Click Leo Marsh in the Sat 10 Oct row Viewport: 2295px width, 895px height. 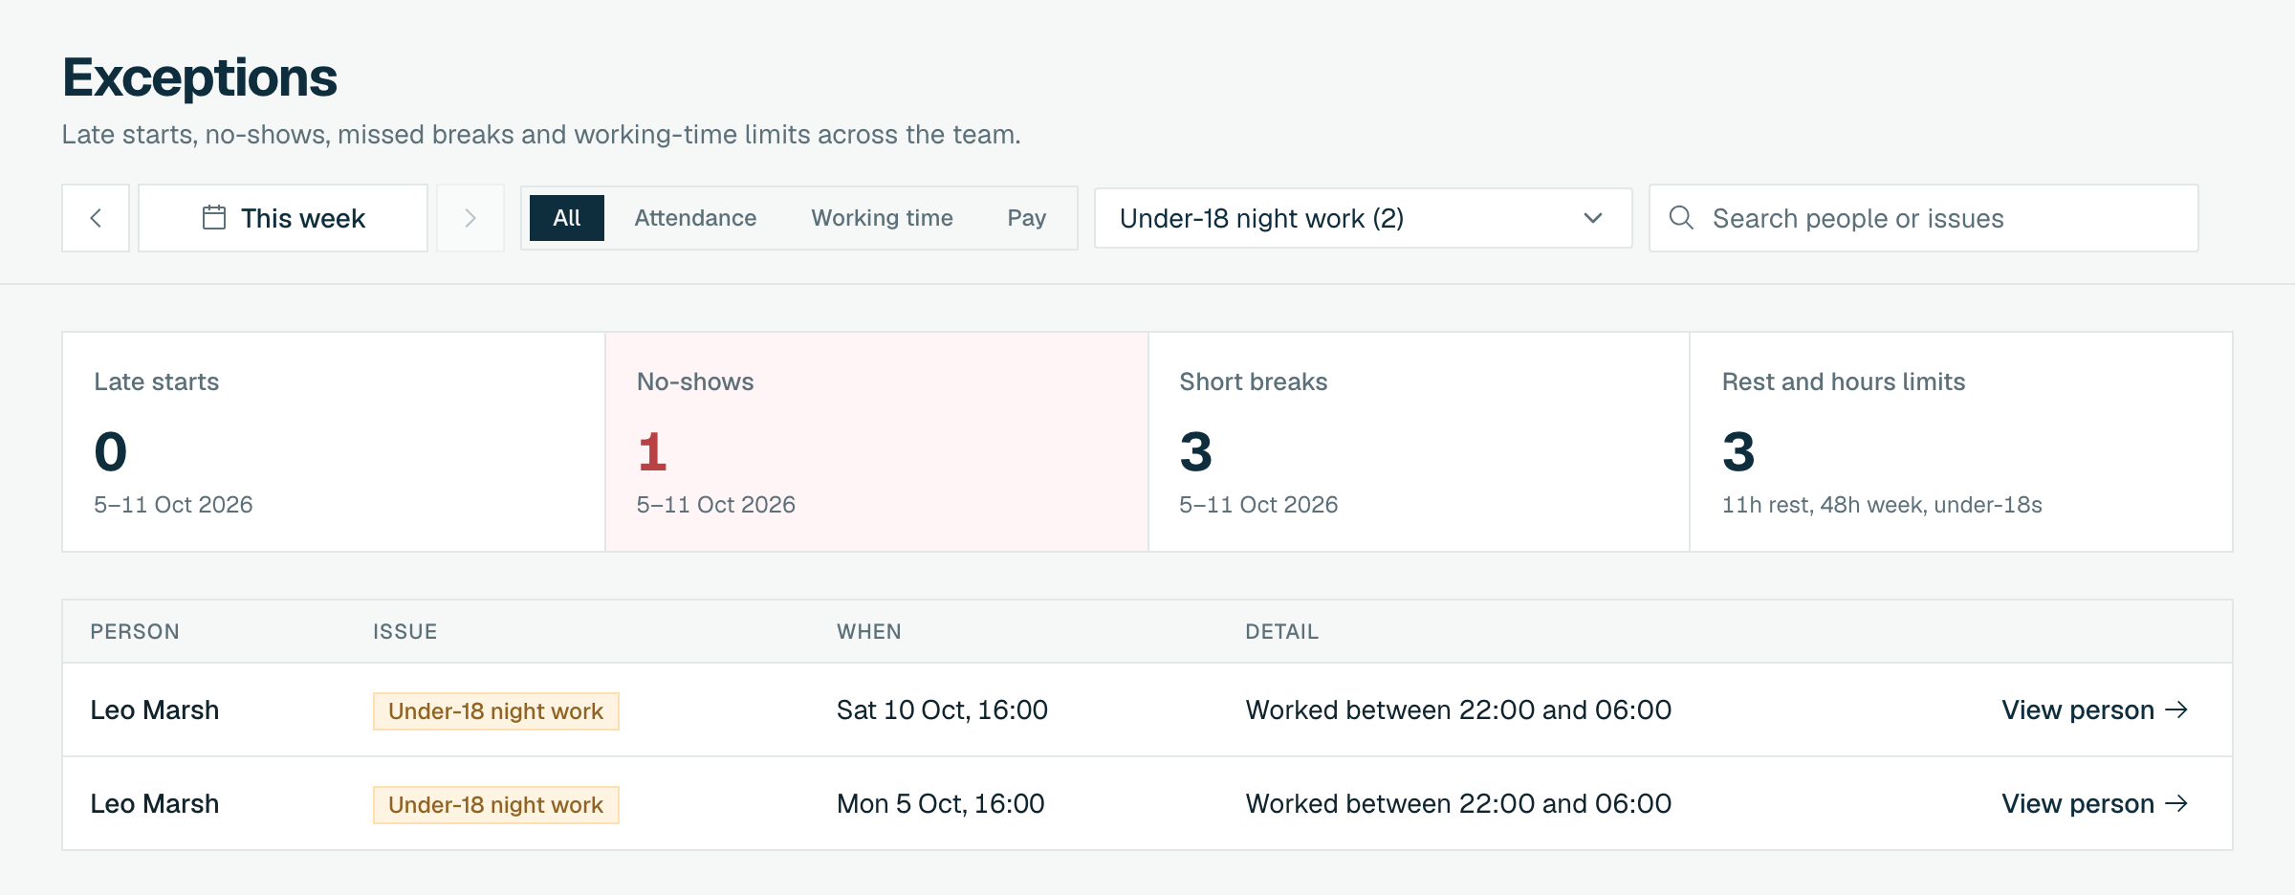(x=155, y=709)
